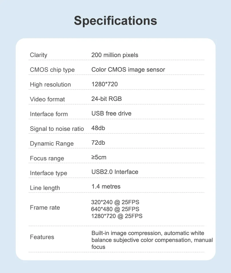
Task: Click the 1280*720 resolution value
Action: click(105, 84)
